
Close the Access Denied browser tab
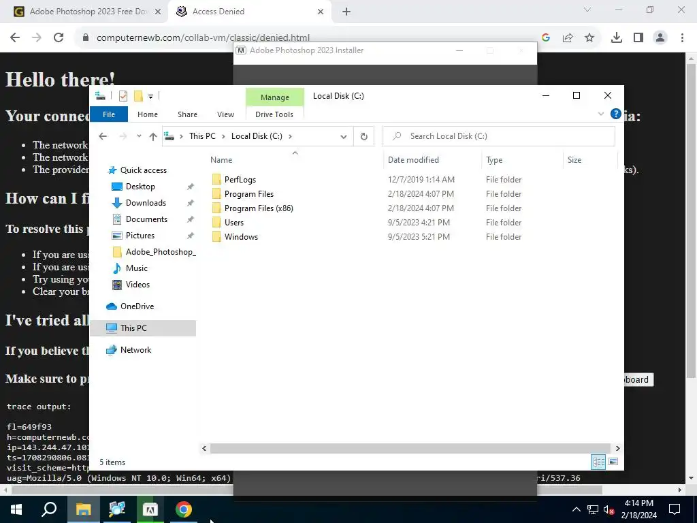[321, 12]
